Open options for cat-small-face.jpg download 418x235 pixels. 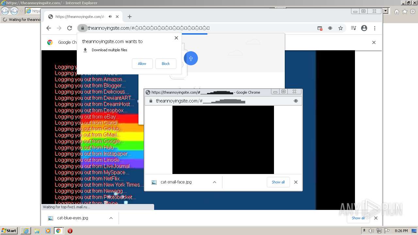[215, 182]
